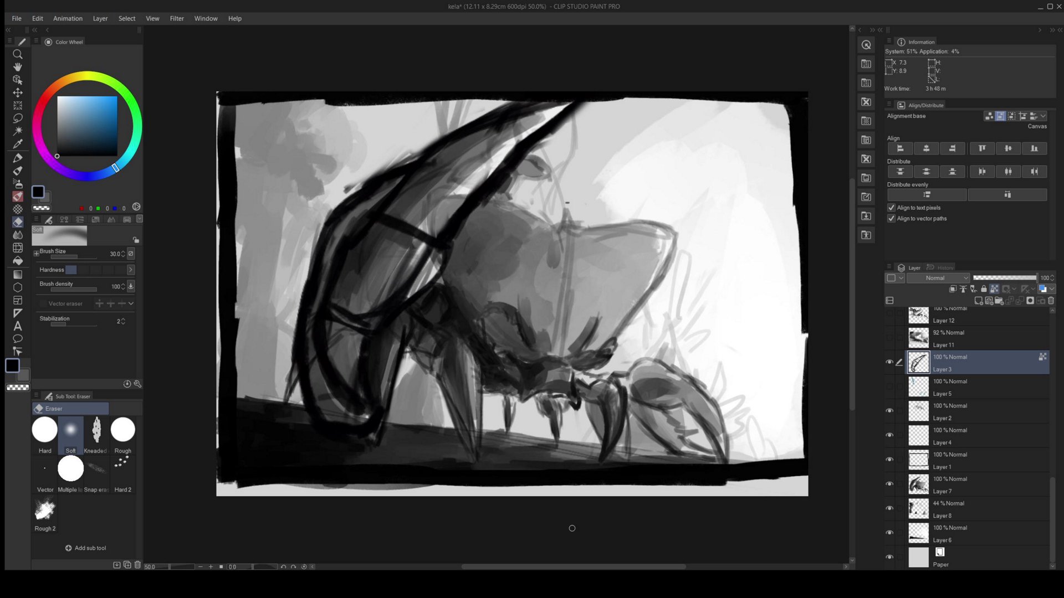Select the Fill bucket tool
Viewport: 1064px width, 598px height.
click(x=18, y=261)
